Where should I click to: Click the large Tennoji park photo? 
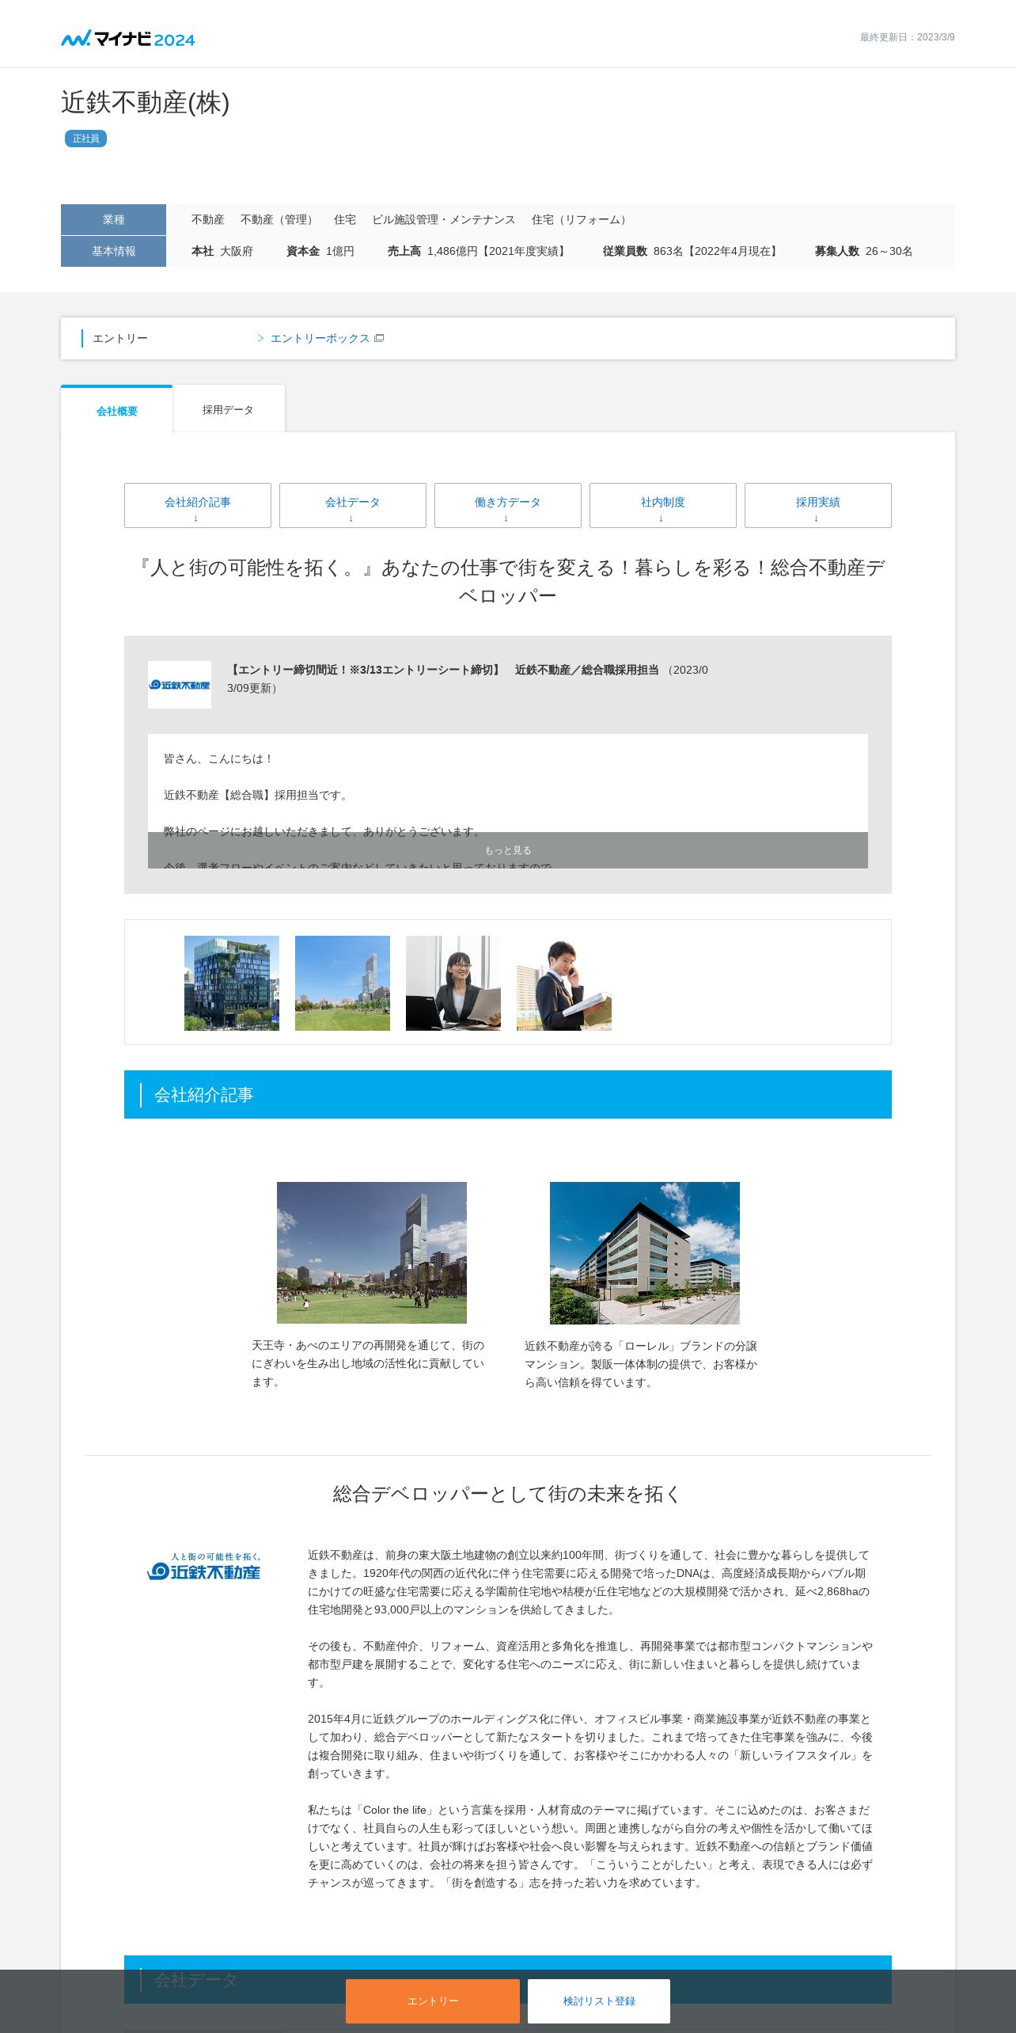pyautogui.click(x=372, y=1252)
